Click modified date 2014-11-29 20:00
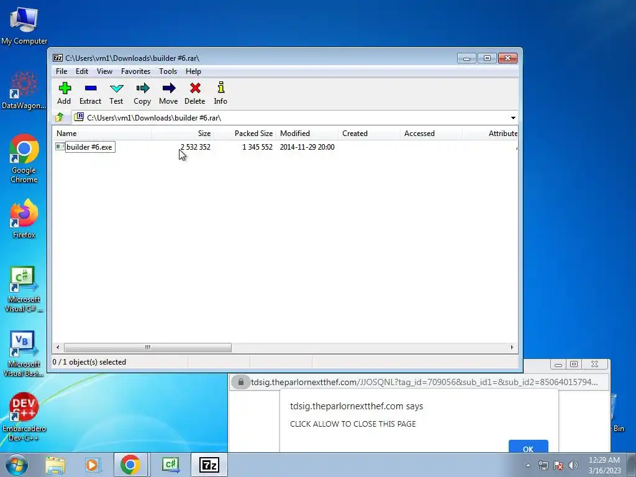 pyautogui.click(x=307, y=147)
